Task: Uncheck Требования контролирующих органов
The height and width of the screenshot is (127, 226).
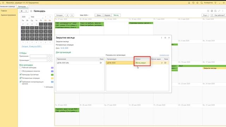Action: 20,81
